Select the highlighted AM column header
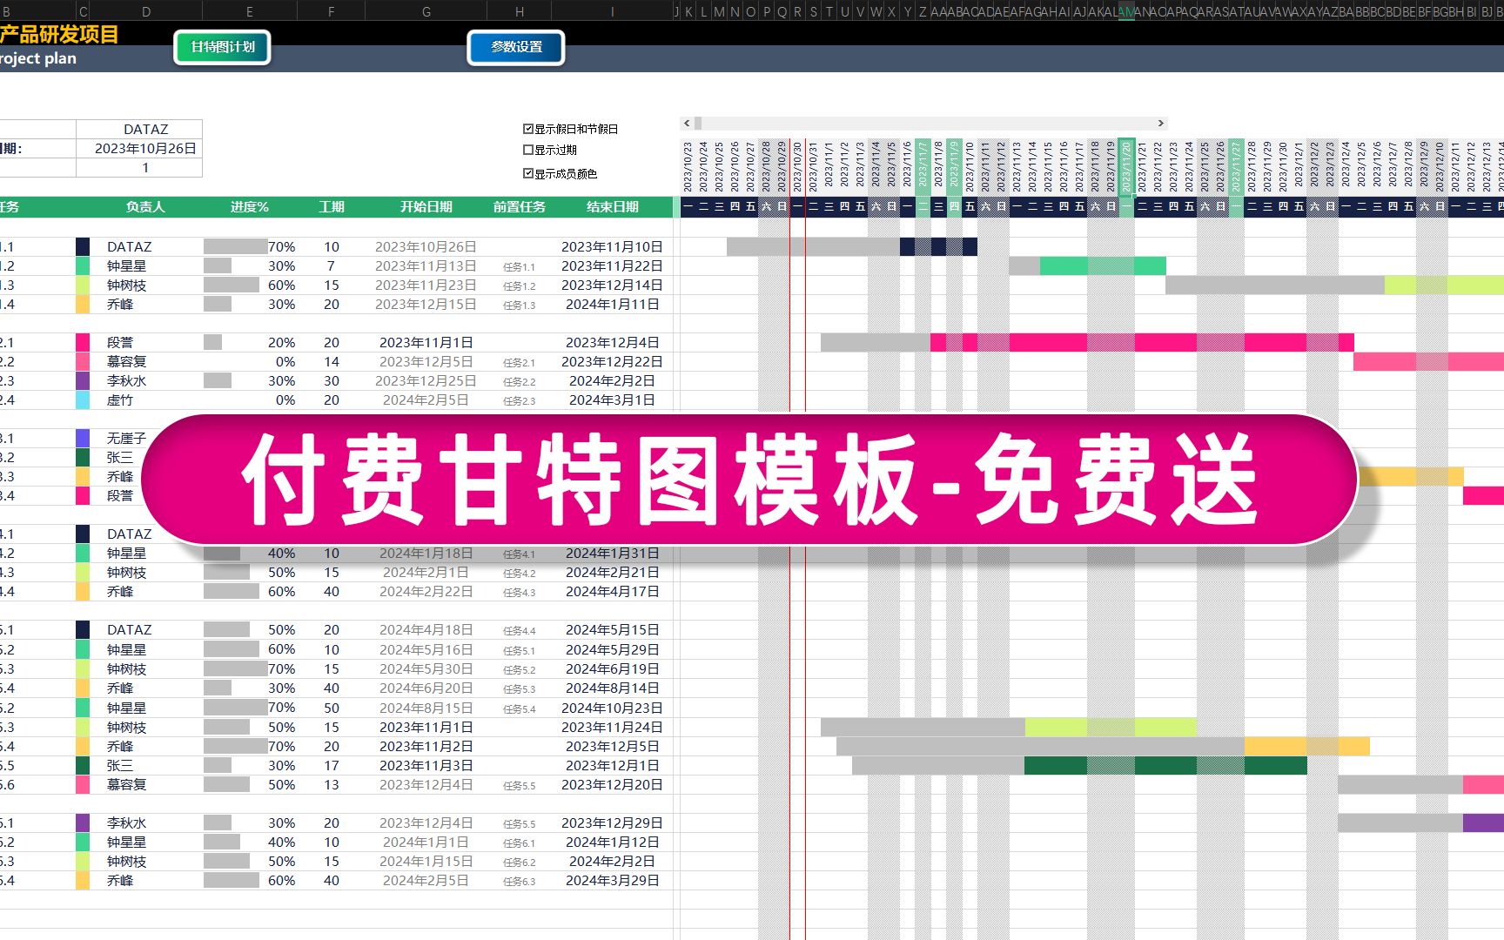Screen dimensions: 1504x940 [1126, 11]
